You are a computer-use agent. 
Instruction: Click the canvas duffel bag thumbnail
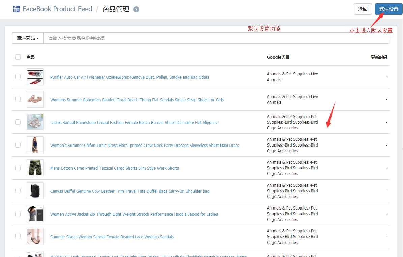point(35,191)
